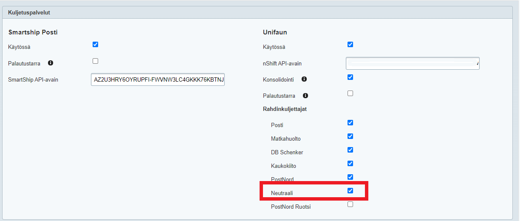The height and width of the screenshot is (221, 520).
Task: Disable Smartship Posti Käytössä checkbox
Action: click(95, 45)
